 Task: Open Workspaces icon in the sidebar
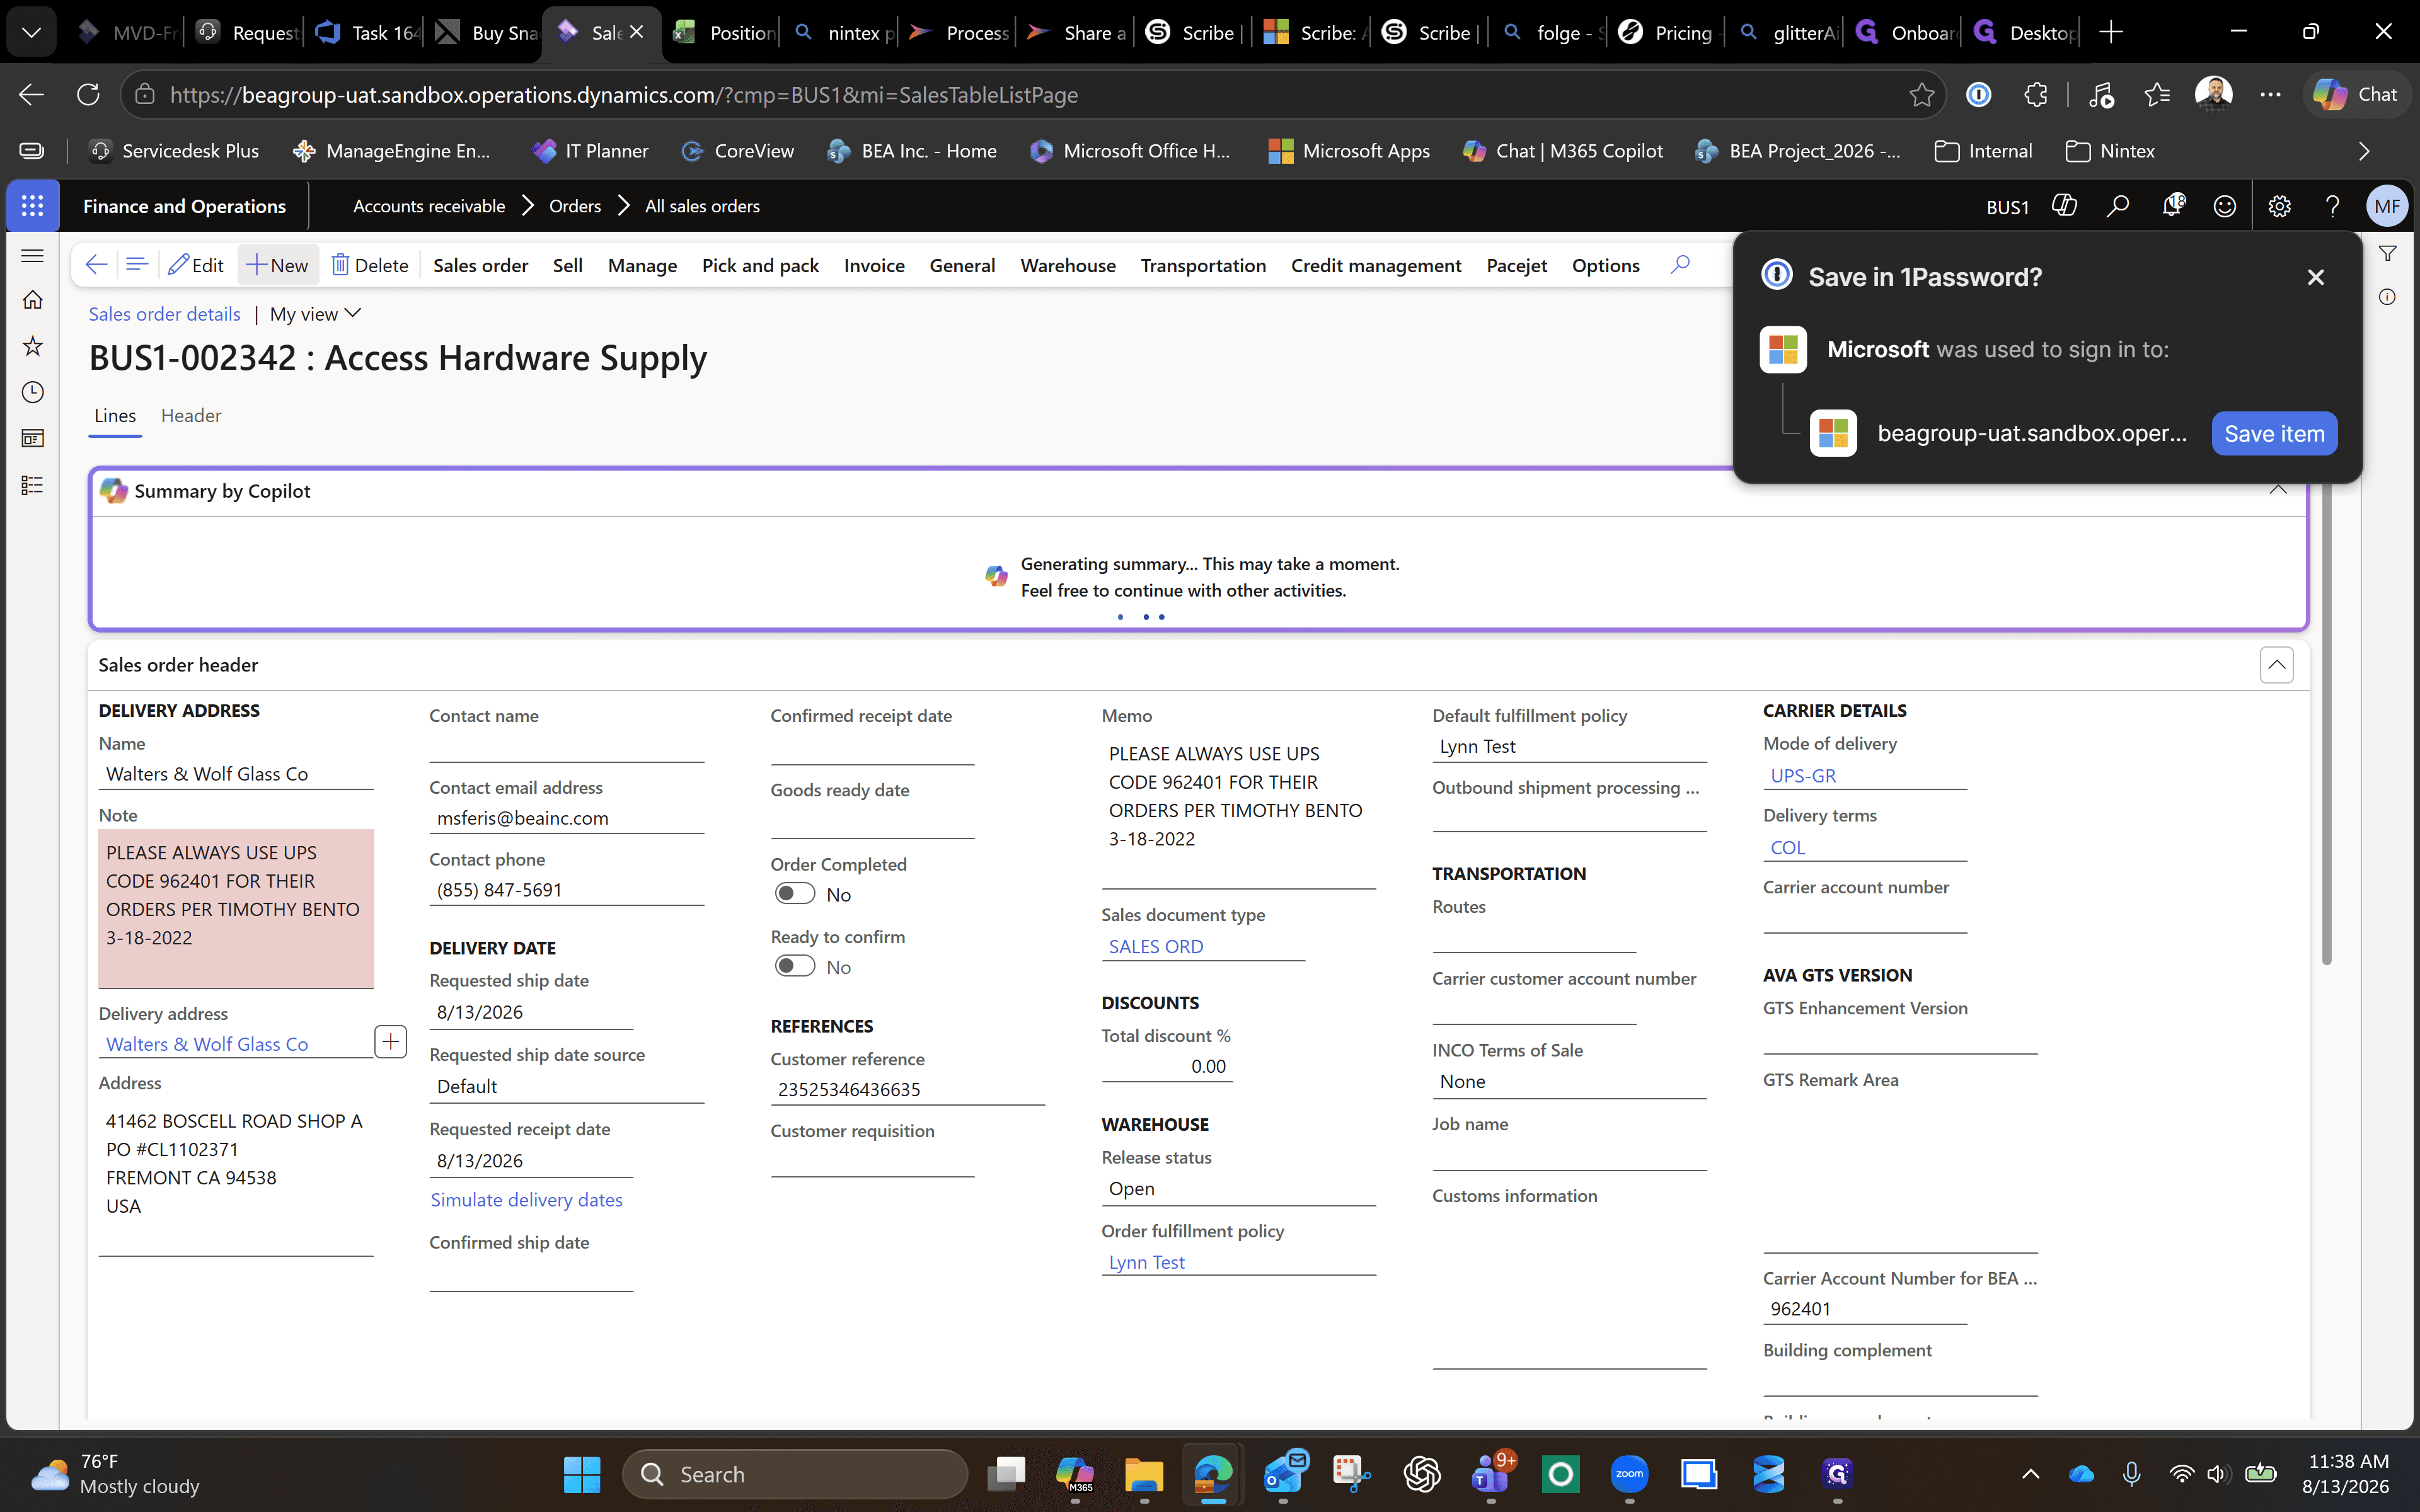(32, 438)
